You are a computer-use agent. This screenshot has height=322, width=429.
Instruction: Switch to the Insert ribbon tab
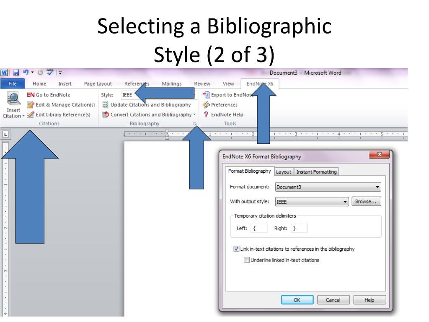(65, 84)
